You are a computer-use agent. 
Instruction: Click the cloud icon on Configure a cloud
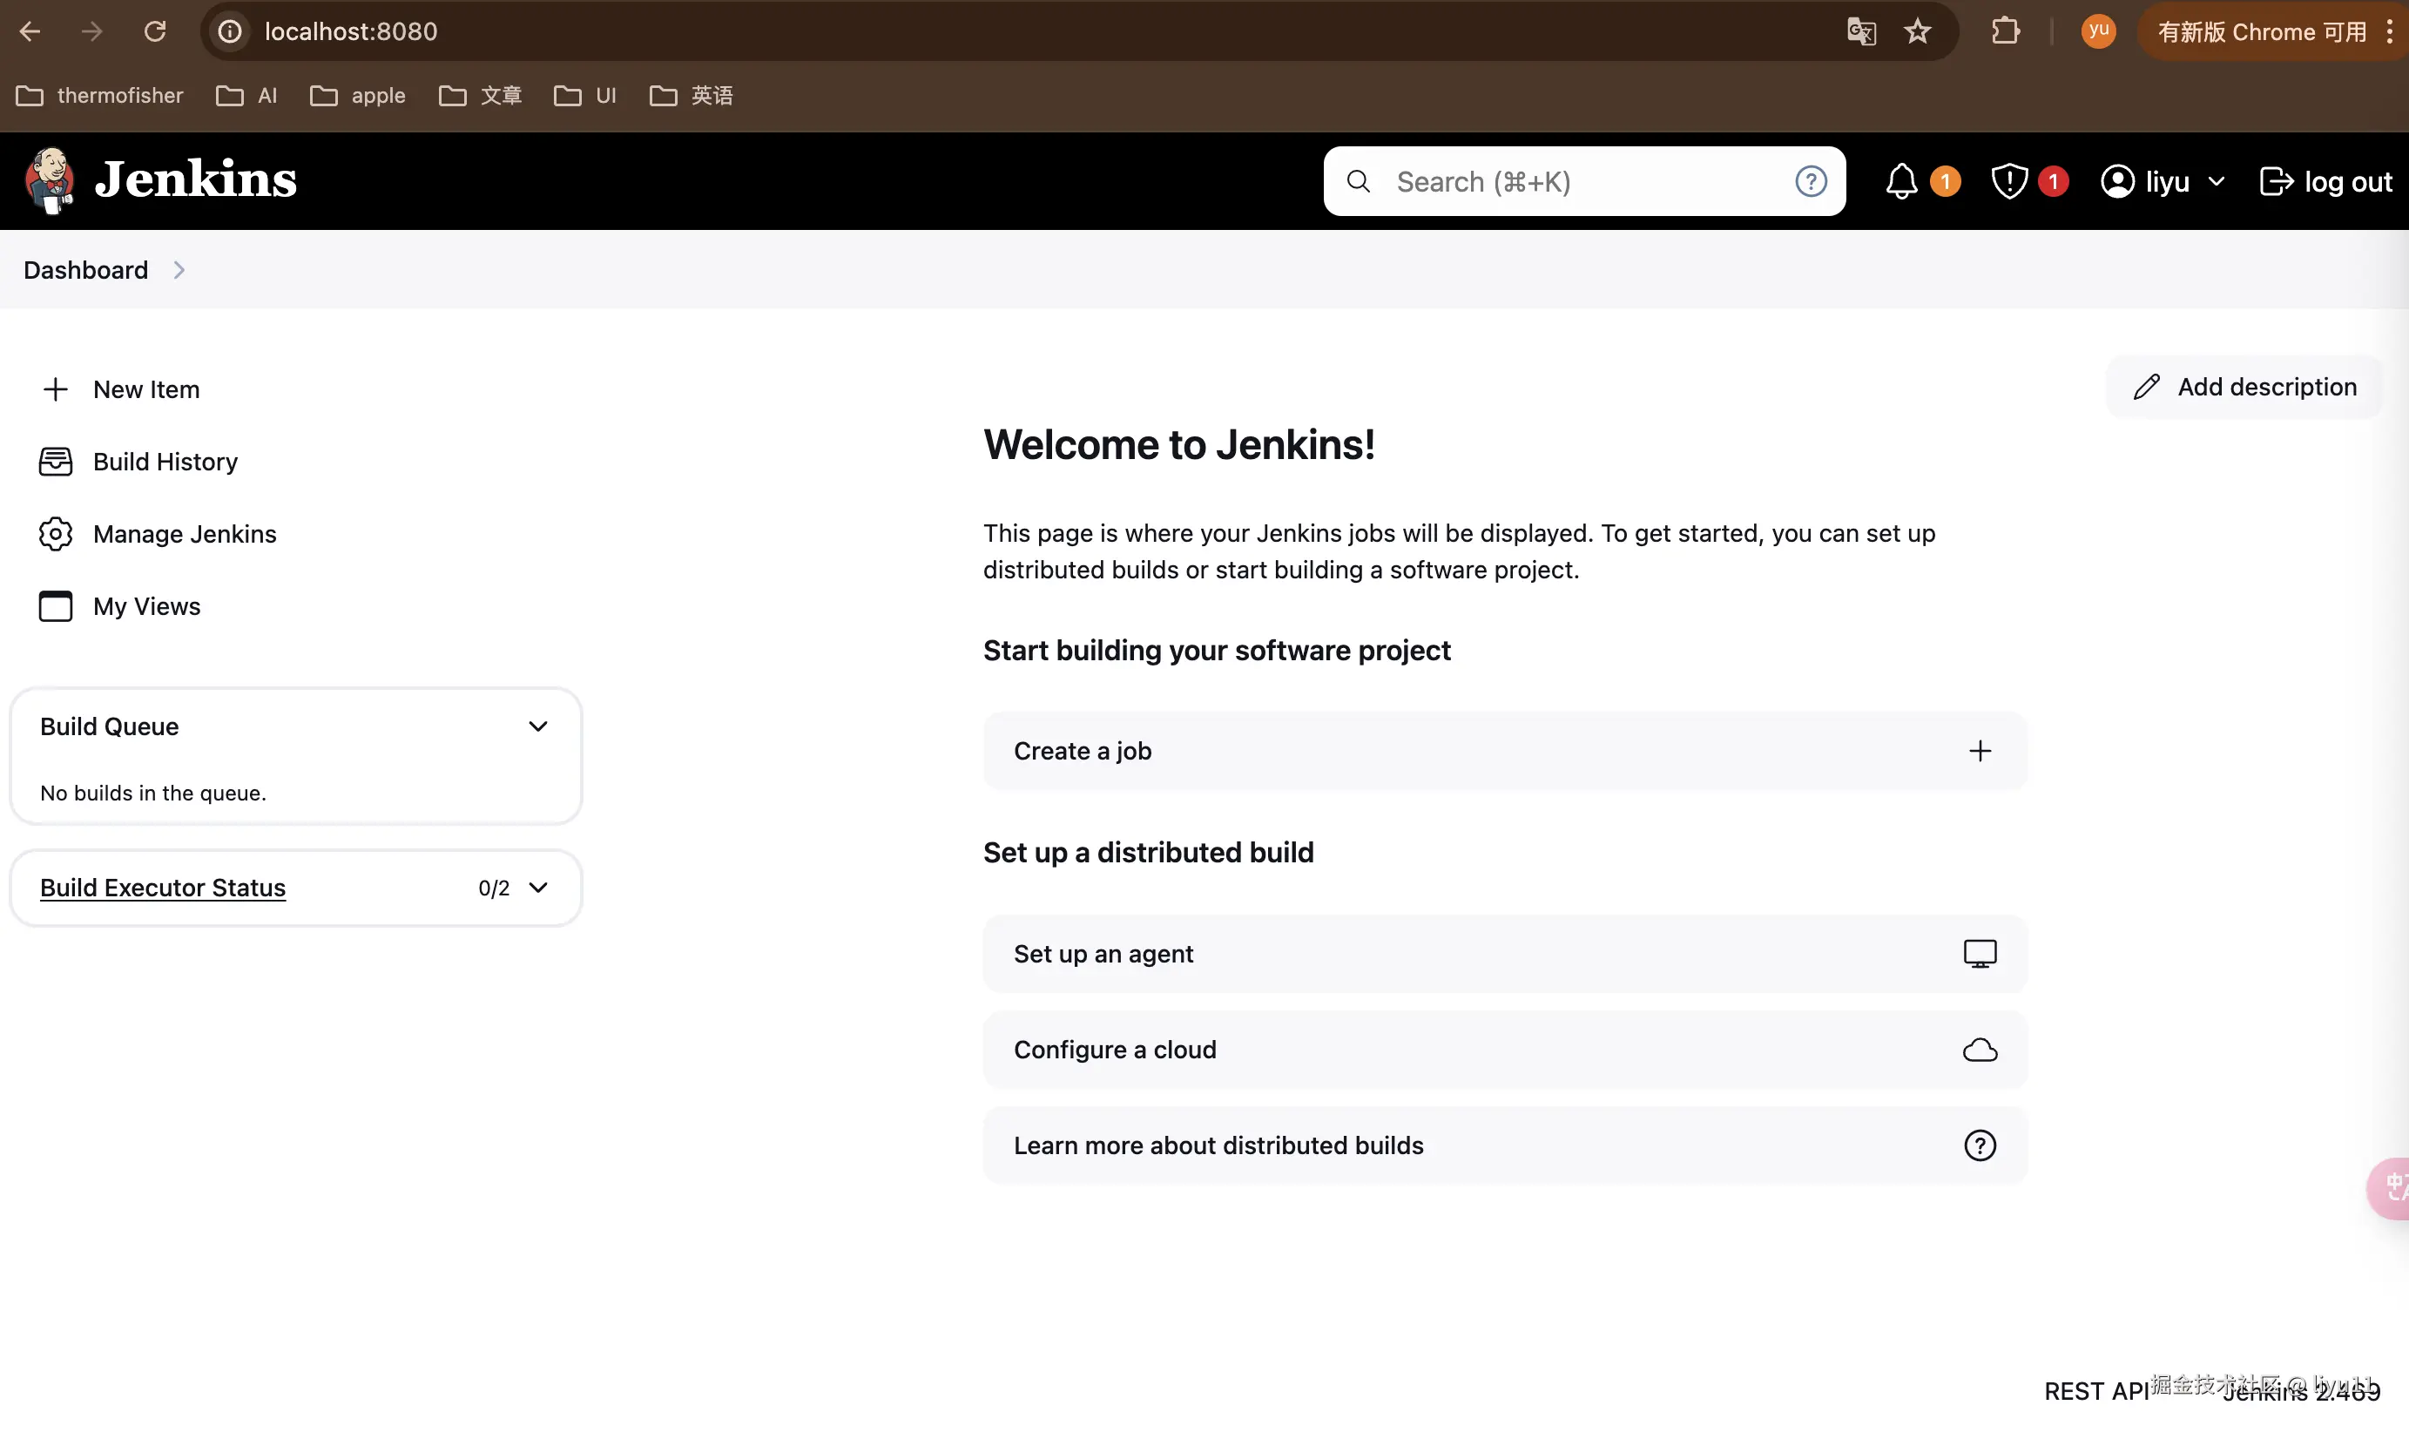[x=1979, y=1050]
